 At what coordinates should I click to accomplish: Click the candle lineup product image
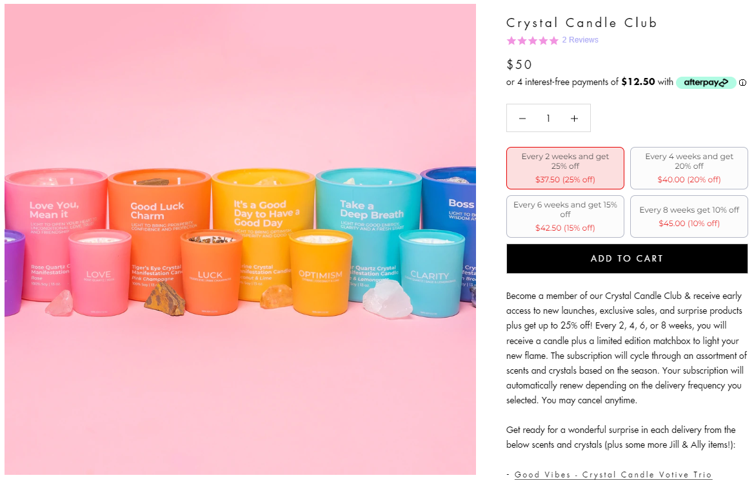(x=240, y=239)
